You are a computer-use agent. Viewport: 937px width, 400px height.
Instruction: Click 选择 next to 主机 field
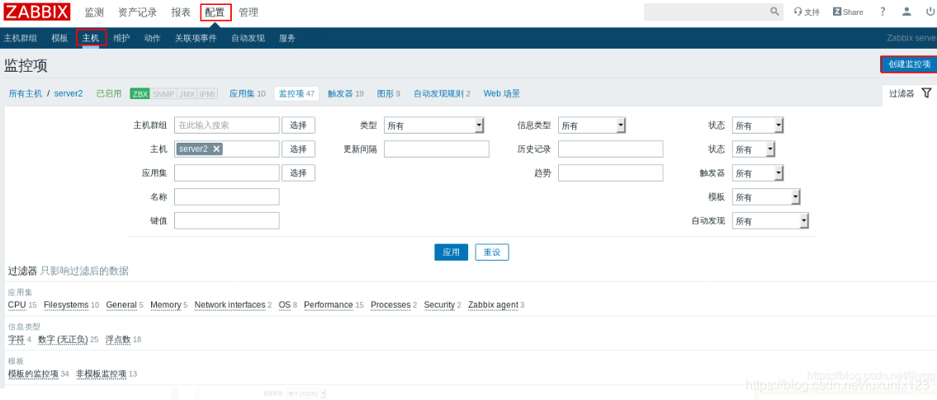pyautogui.click(x=298, y=149)
